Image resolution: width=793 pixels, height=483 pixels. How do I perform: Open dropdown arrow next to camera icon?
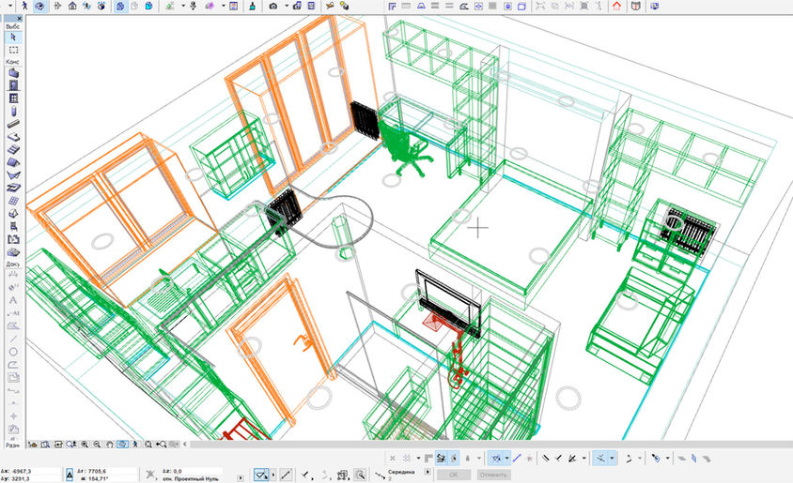click(287, 6)
